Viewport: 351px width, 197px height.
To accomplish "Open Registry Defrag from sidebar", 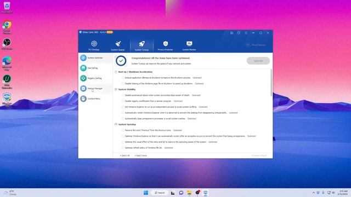I will click(95, 78).
